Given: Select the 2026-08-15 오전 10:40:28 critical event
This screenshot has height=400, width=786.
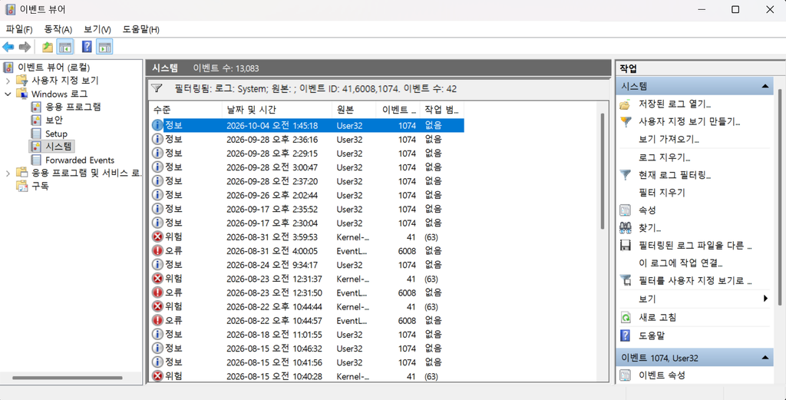Looking at the screenshot, I should (307, 376).
